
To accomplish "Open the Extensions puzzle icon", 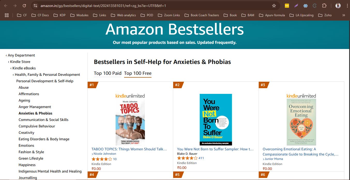I will click(x=324, y=6).
